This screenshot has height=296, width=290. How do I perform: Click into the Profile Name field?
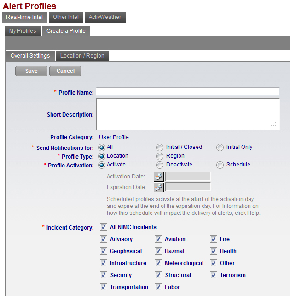click(x=187, y=92)
